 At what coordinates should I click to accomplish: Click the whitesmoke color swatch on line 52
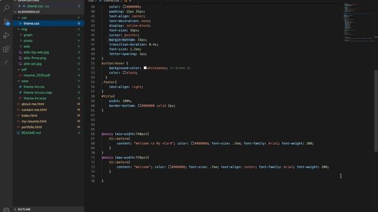[x=145, y=68]
